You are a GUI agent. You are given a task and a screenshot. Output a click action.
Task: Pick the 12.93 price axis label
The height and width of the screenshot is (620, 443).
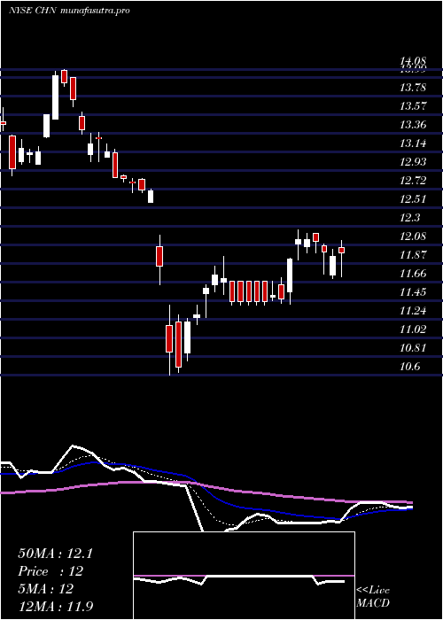(x=413, y=162)
